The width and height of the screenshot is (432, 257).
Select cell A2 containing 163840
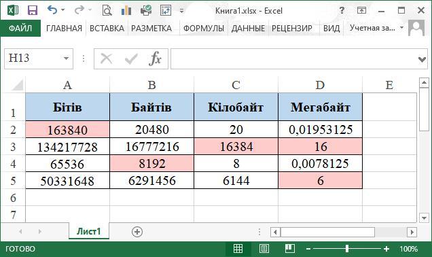(x=67, y=129)
